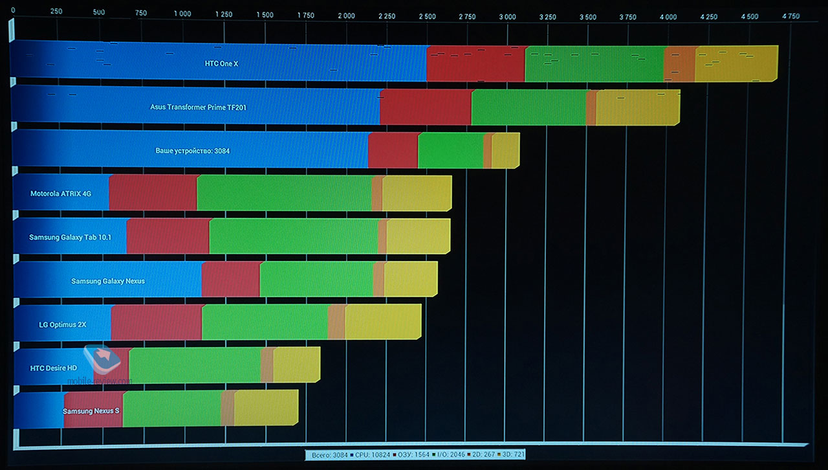
Task: Click the green I/O swatch in legend
Action: tap(434, 454)
